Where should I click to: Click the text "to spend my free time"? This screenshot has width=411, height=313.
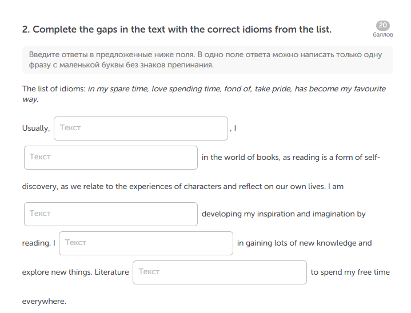pyautogui.click(x=350, y=272)
